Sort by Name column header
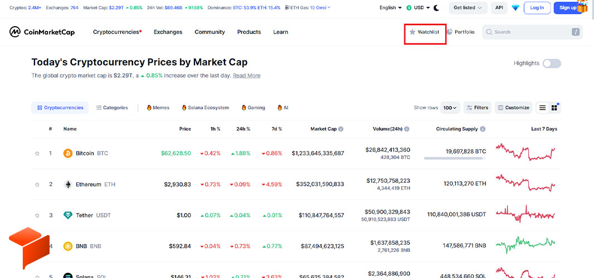The width and height of the screenshot is (594, 278). tap(70, 129)
